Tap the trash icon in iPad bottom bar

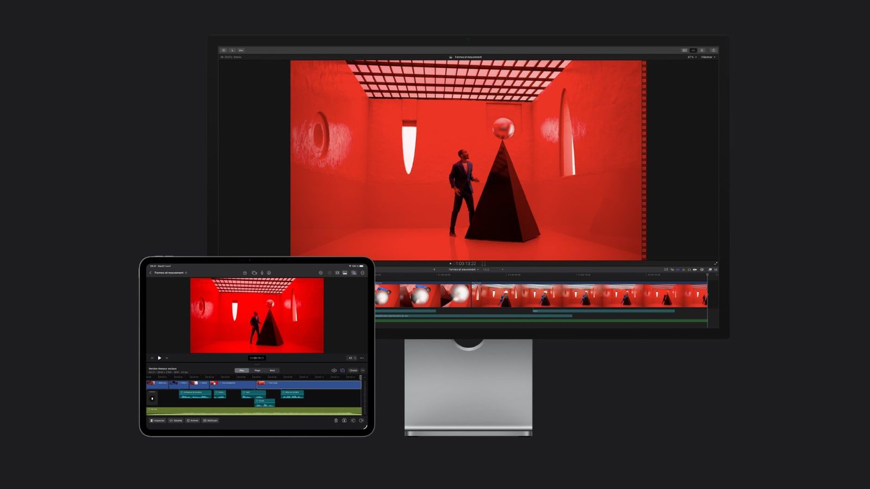[x=335, y=420]
